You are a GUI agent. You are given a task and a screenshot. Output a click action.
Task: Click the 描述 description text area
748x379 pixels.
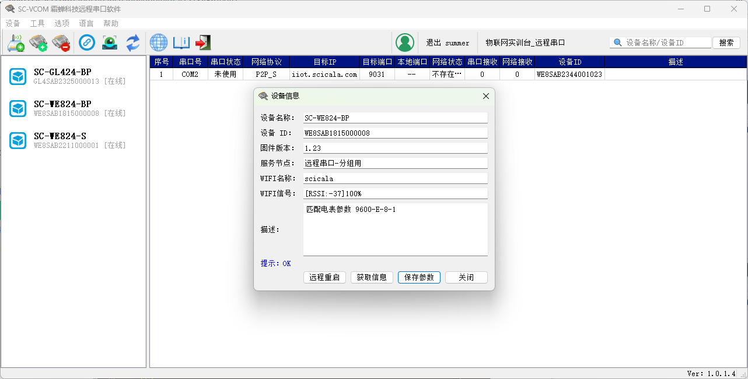pyautogui.click(x=395, y=229)
